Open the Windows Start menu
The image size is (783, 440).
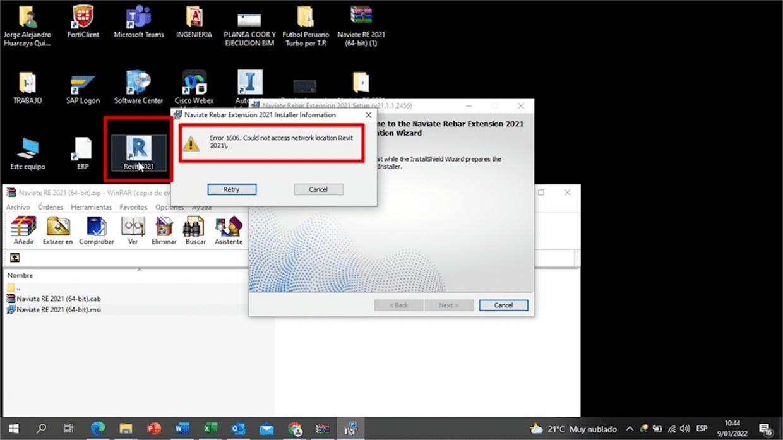click(x=13, y=429)
